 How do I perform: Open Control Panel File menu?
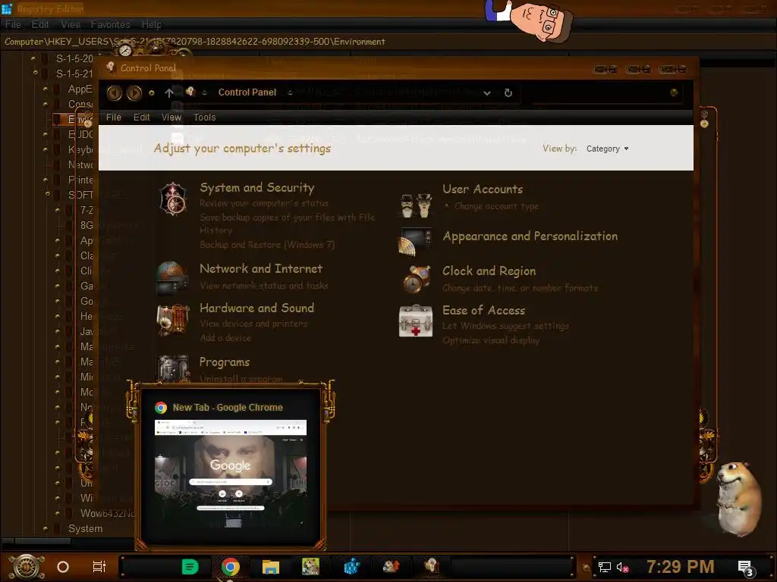[x=114, y=117]
